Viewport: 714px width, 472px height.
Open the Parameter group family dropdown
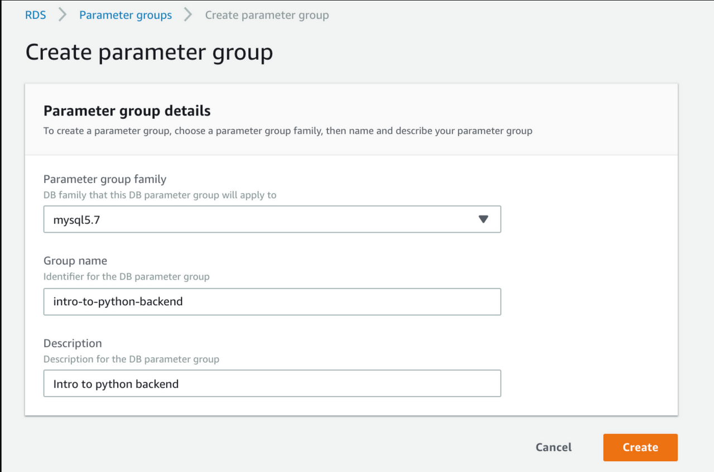click(x=272, y=219)
